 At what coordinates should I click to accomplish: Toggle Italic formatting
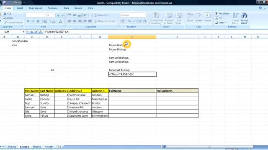tap(33, 21)
